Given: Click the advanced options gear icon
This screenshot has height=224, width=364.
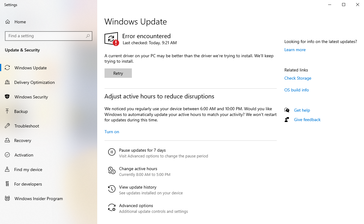Looking at the screenshot, I should coord(112,207).
